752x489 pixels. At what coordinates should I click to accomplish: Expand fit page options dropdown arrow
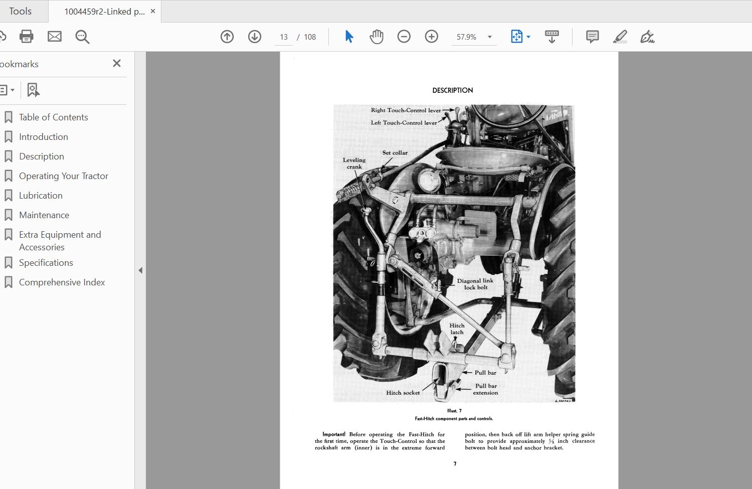(528, 37)
